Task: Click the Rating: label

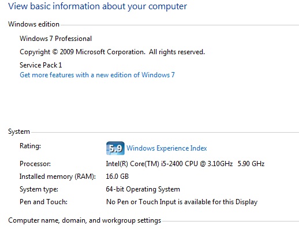Action: (x=30, y=146)
